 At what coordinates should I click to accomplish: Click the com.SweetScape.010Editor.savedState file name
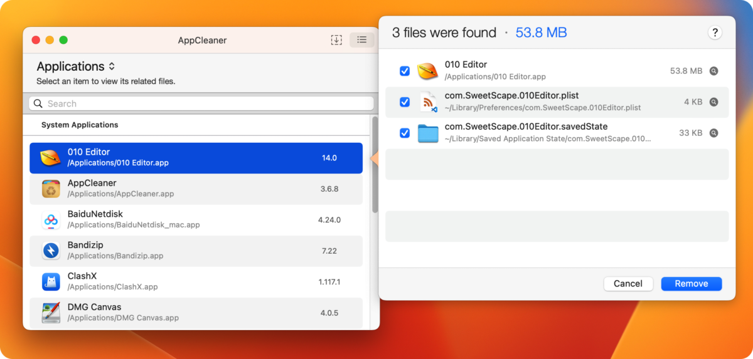point(526,127)
